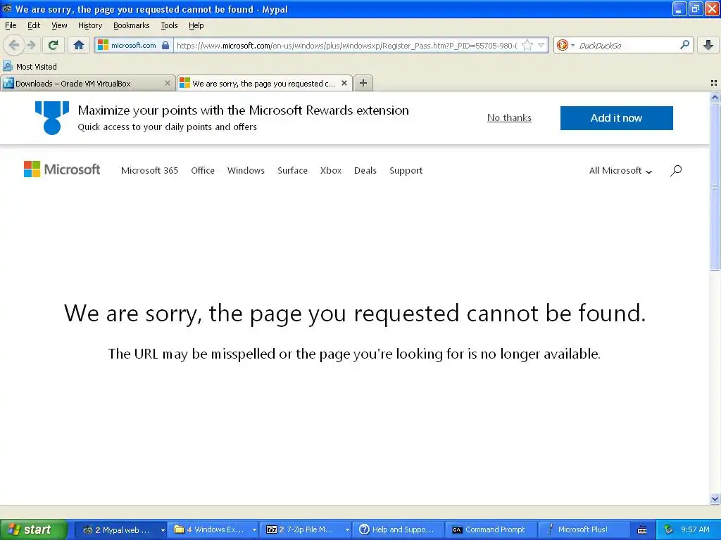Viewport: 721px width, 540px height.
Task: Expand the Mypal taskbar group dropdown arrow
Action: 163,530
